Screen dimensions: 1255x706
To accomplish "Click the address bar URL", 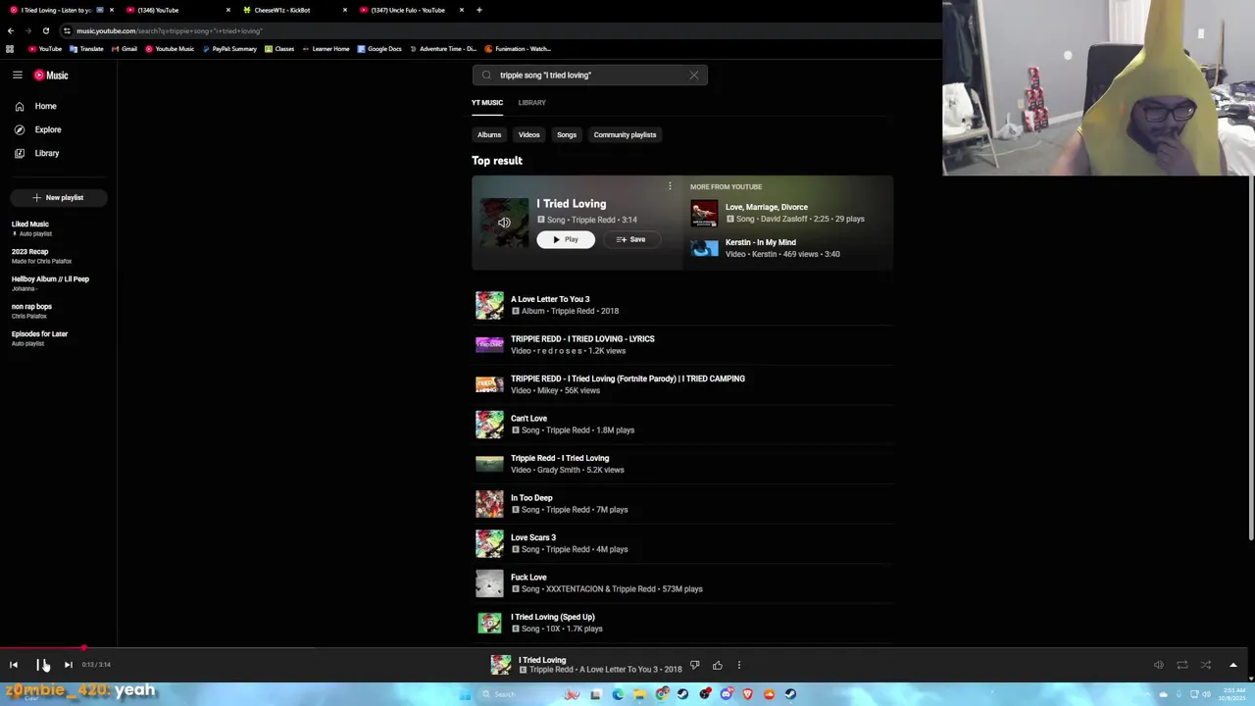I will (169, 30).
